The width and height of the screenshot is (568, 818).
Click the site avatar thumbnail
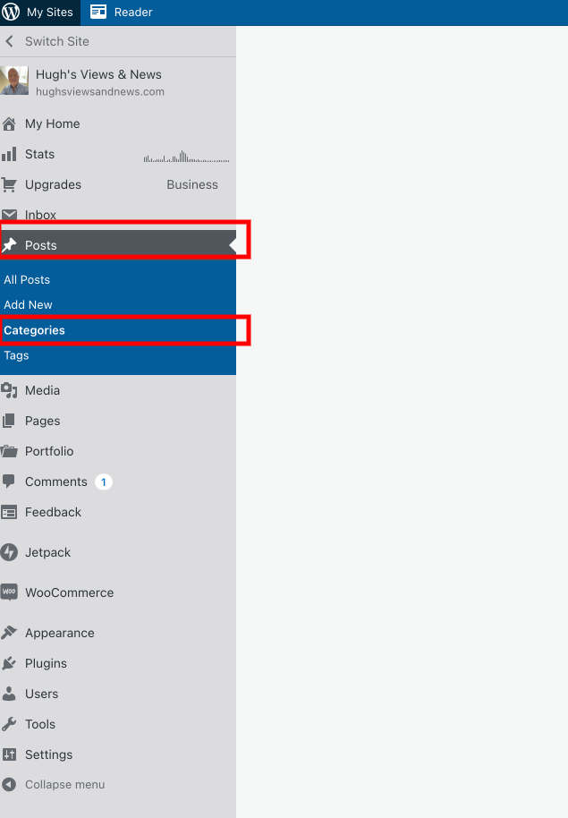[x=14, y=81]
